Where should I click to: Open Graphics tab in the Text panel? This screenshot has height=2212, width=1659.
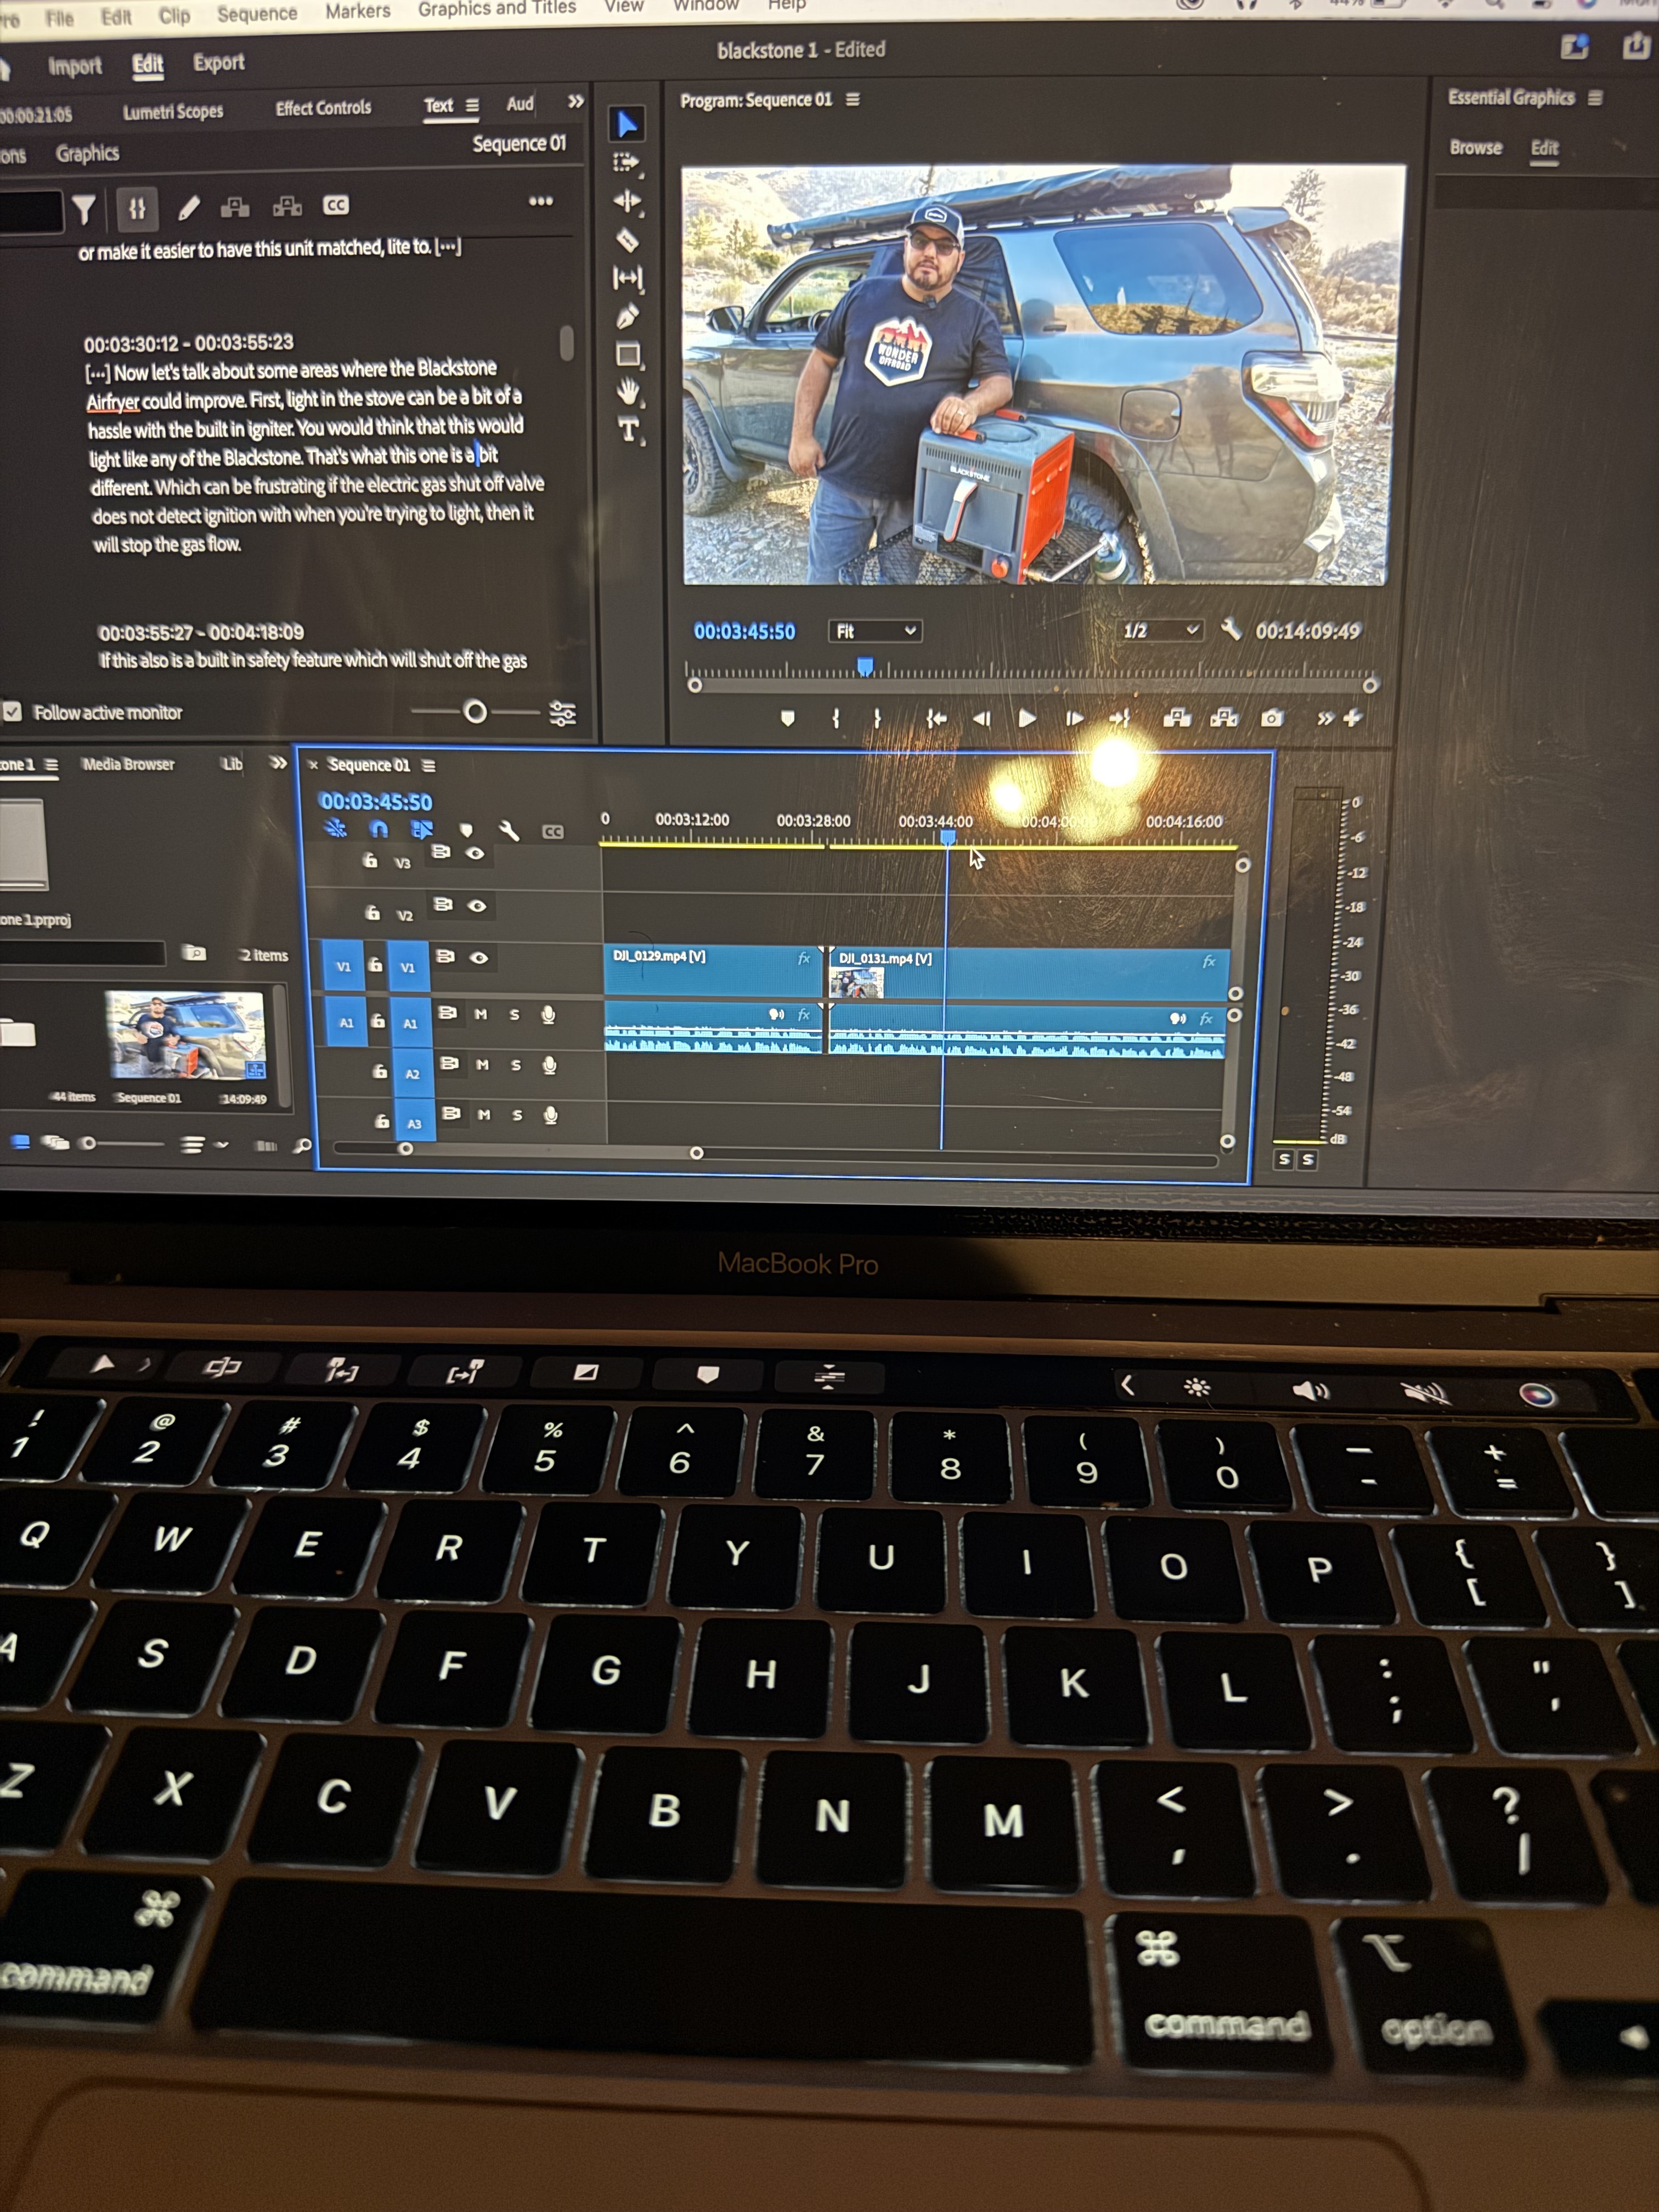[87, 154]
